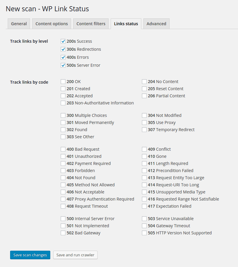The image size is (238, 267).
Task: Switch to the General tab
Action: pos(19,23)
